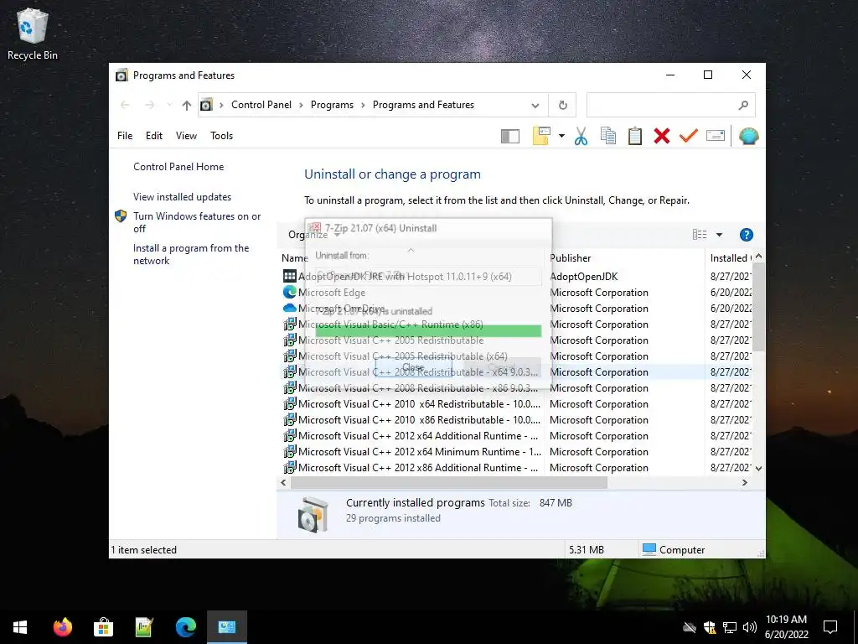Open the recent locations dropdown chevron
Image resolution: width=858 pixels, height=644 pixels.
169,105
